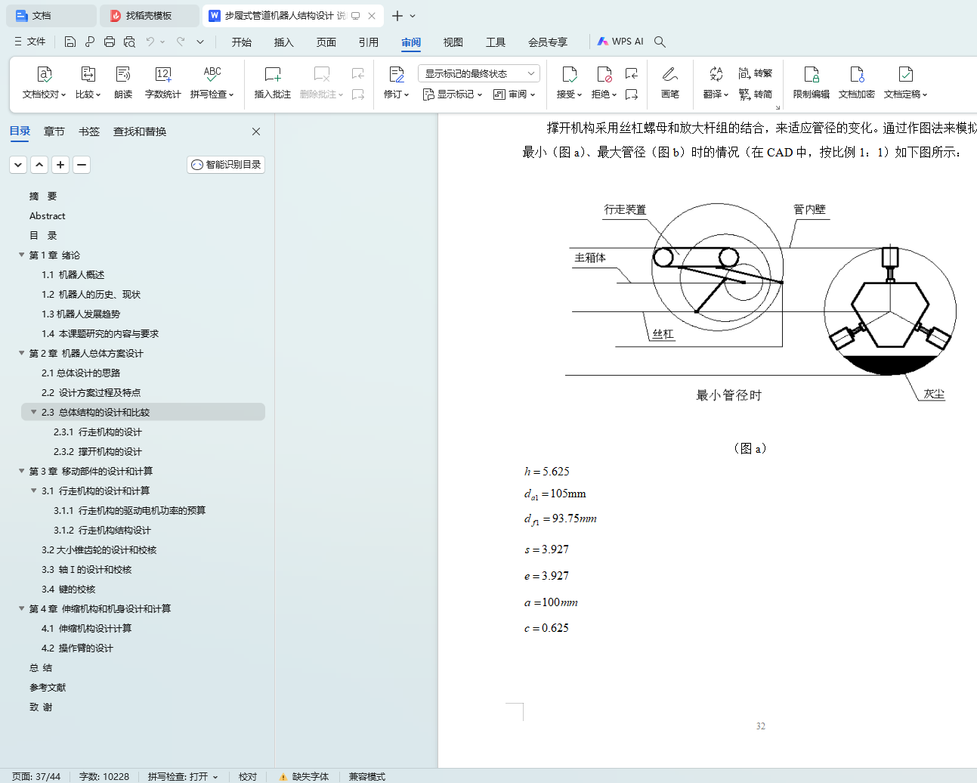Click the 接受 accept change icon
The width and height of the screenshot is (977, 783).
570,74
